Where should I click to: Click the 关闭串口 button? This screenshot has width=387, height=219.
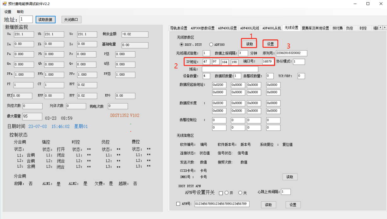[71, 20]
